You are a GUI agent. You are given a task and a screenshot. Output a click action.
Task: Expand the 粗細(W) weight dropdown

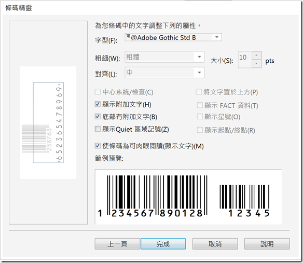click(199, 57)
